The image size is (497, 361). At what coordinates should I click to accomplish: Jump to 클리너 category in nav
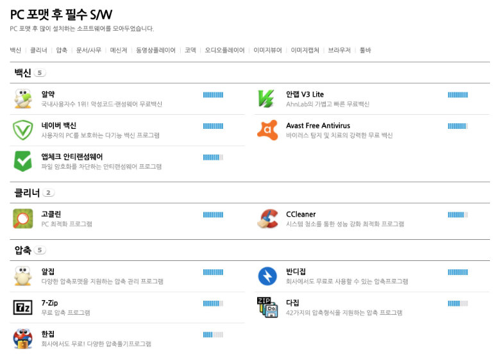coord(38,50)
